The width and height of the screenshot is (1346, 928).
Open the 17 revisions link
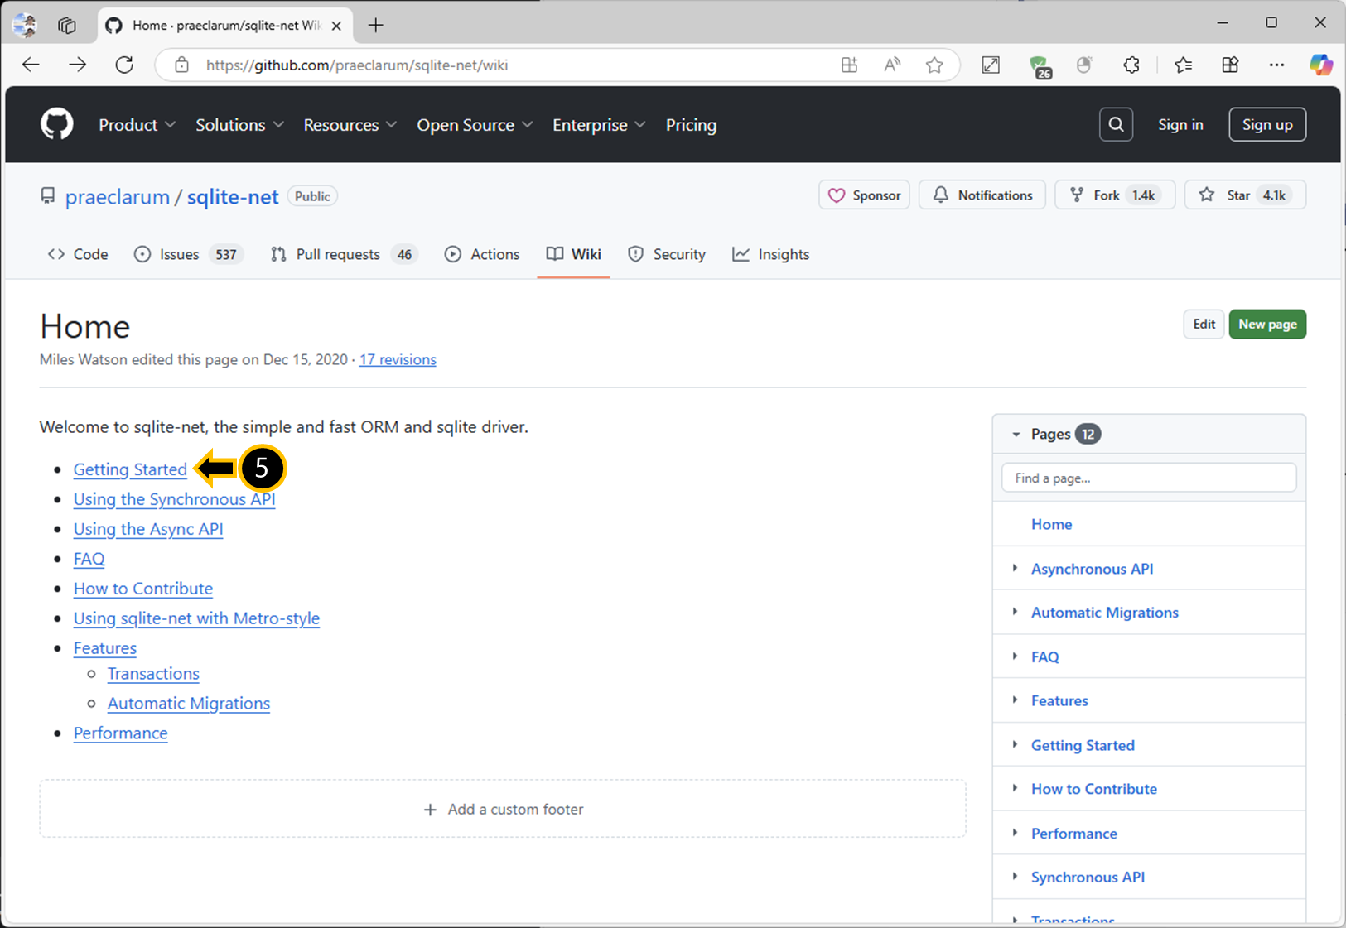[398, 359]
